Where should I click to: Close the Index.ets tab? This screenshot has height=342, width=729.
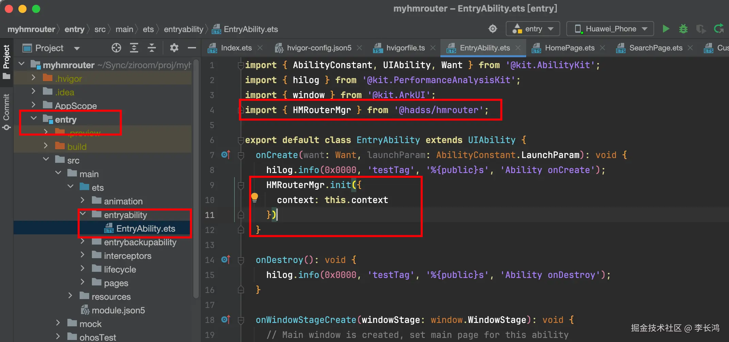pyautogui.click(x=260, y=48)
